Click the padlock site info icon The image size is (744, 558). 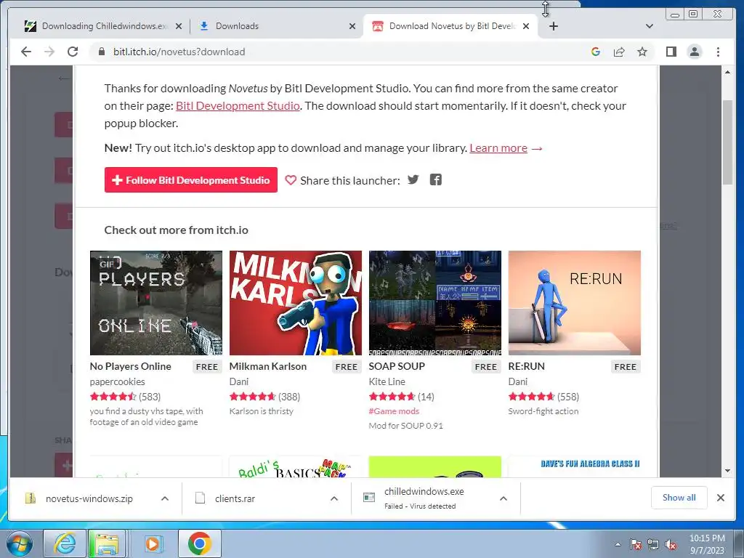pos(102,52)
